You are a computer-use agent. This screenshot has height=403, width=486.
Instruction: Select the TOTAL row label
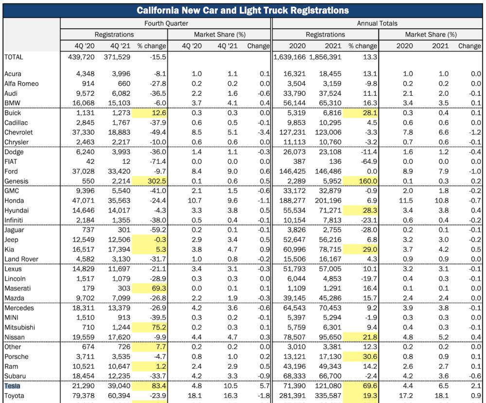click(x=14, y=57)
